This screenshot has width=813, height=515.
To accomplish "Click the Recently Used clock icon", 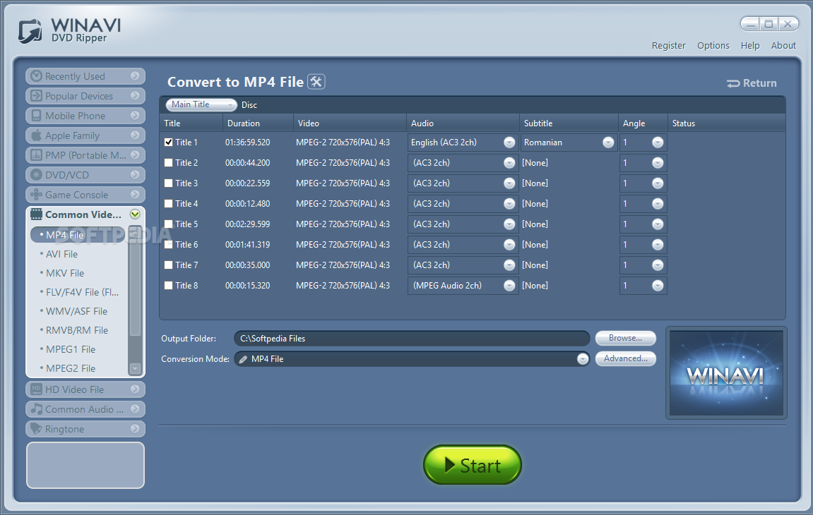I will coord(36,76).
